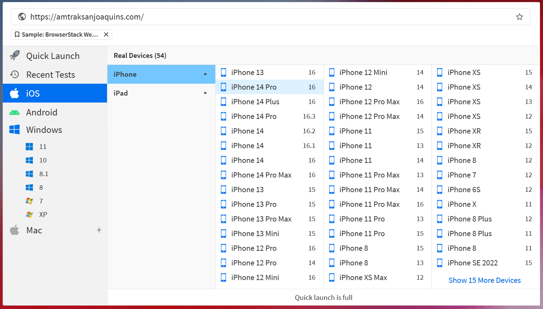Choose iPhone 13 version 16
The width and height of the screenshot is (543, 309).
tap(270, 73)
